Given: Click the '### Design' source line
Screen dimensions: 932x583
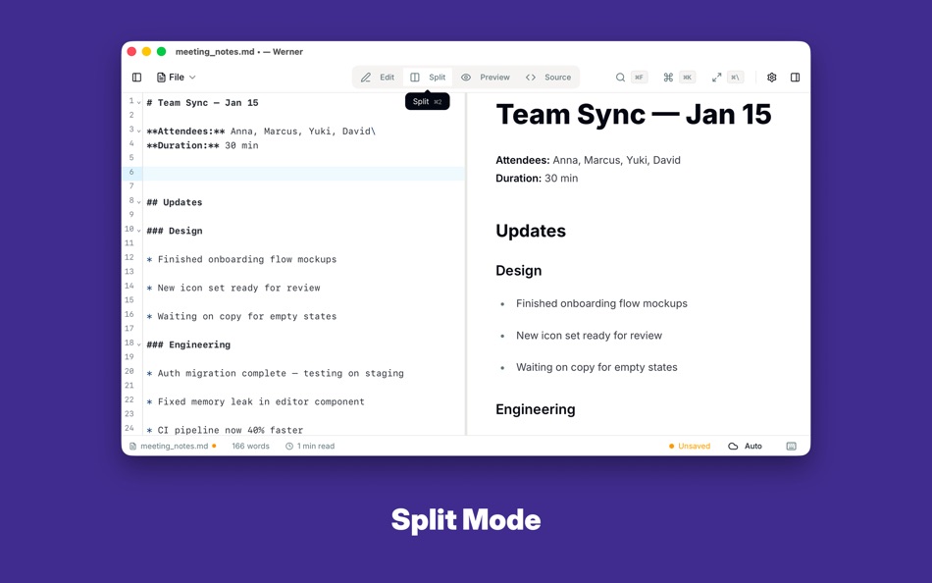Looking at the screenshot, I should (175, 231).
